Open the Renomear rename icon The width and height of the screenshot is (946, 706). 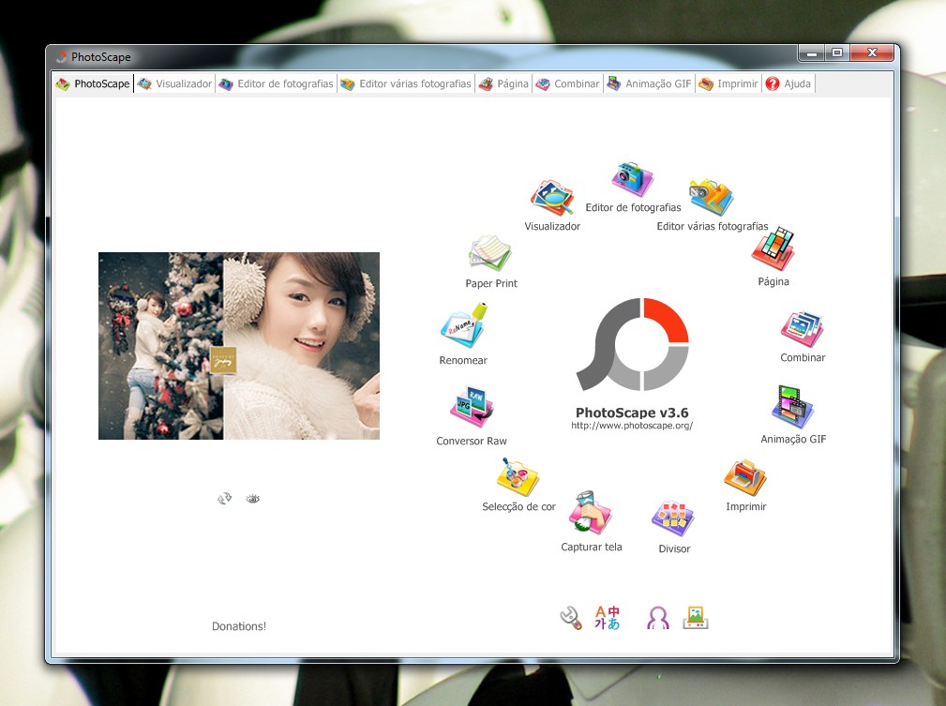(x=463, y=326)
